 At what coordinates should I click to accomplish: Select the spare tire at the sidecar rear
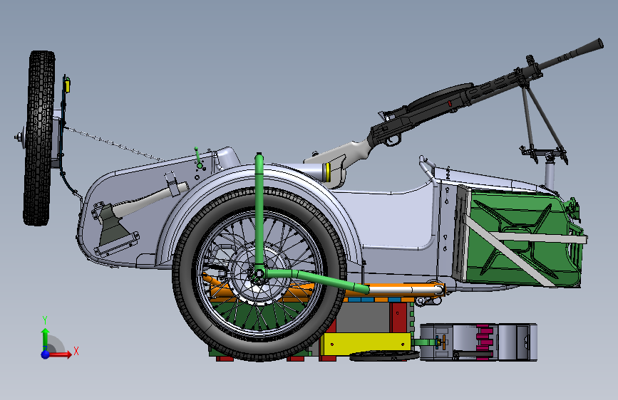(38, 138)
